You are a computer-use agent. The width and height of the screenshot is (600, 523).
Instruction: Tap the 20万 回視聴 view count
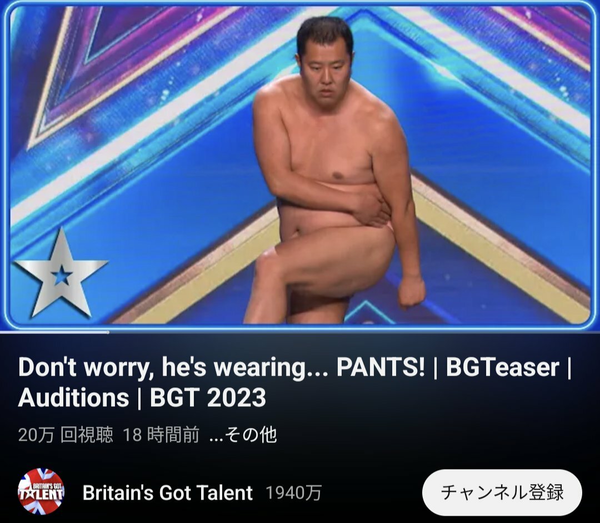(66, 435)
